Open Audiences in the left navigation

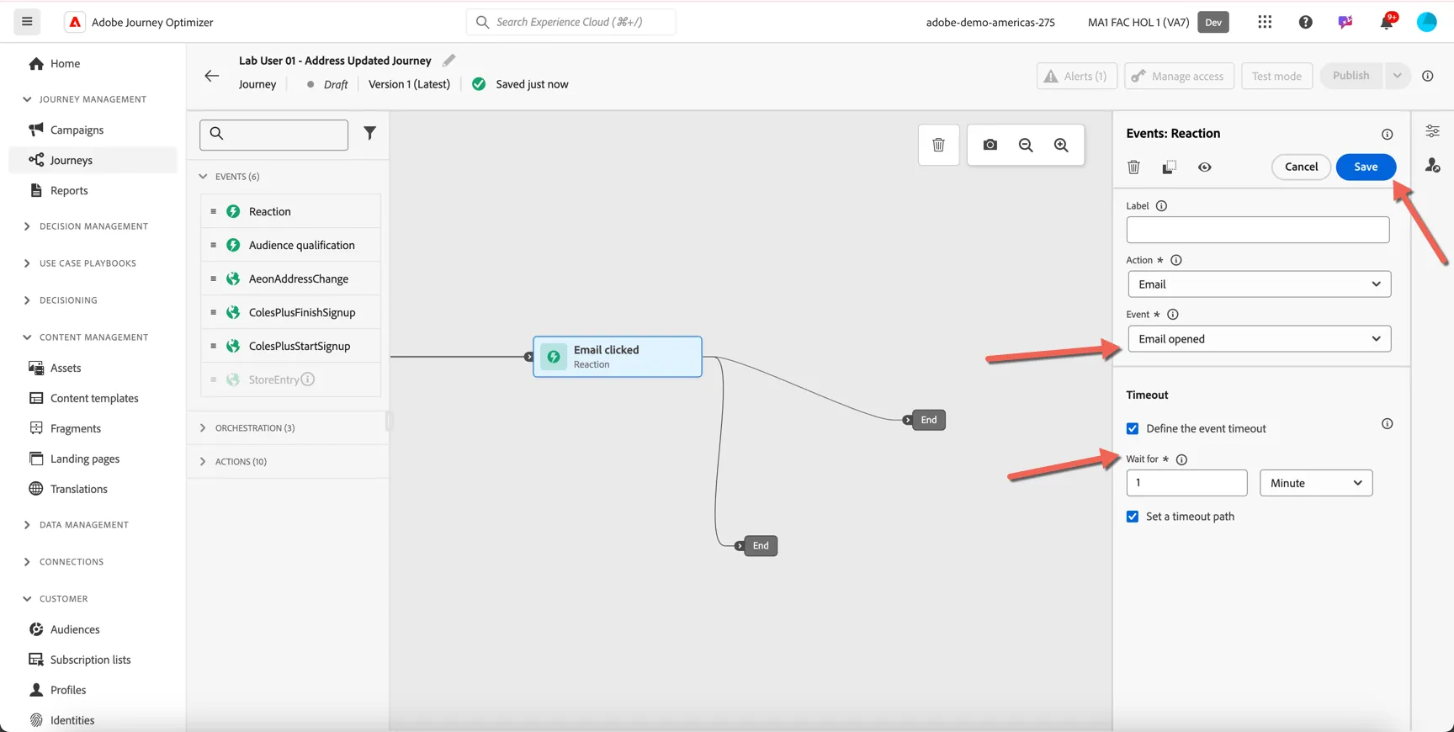[74, 629]
